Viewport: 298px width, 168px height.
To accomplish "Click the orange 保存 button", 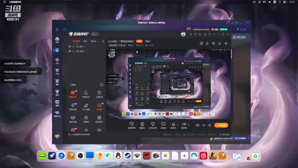I will coord(139,41).
